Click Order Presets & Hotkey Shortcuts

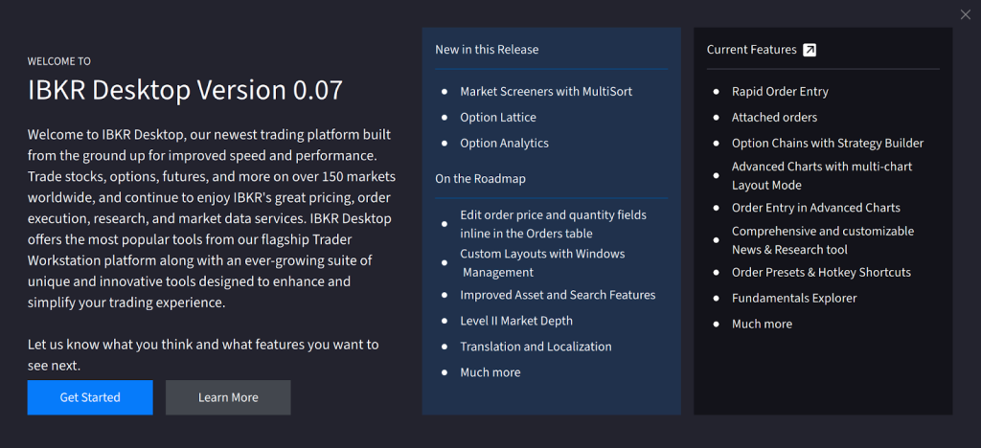click(821, 273)
